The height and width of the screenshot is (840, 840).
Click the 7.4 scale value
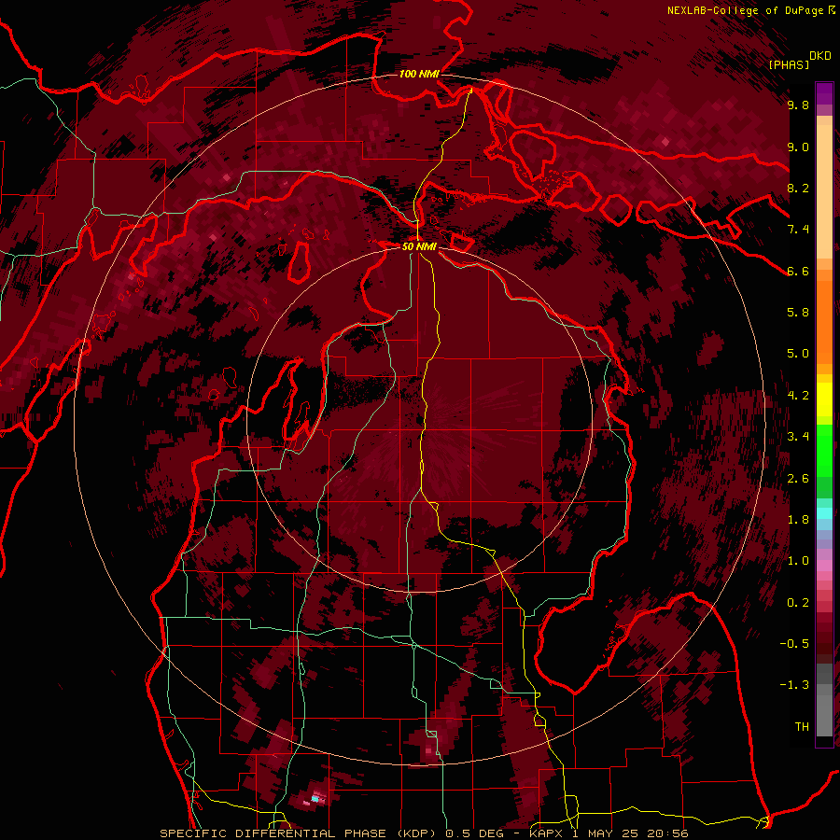tap(798, 230)
